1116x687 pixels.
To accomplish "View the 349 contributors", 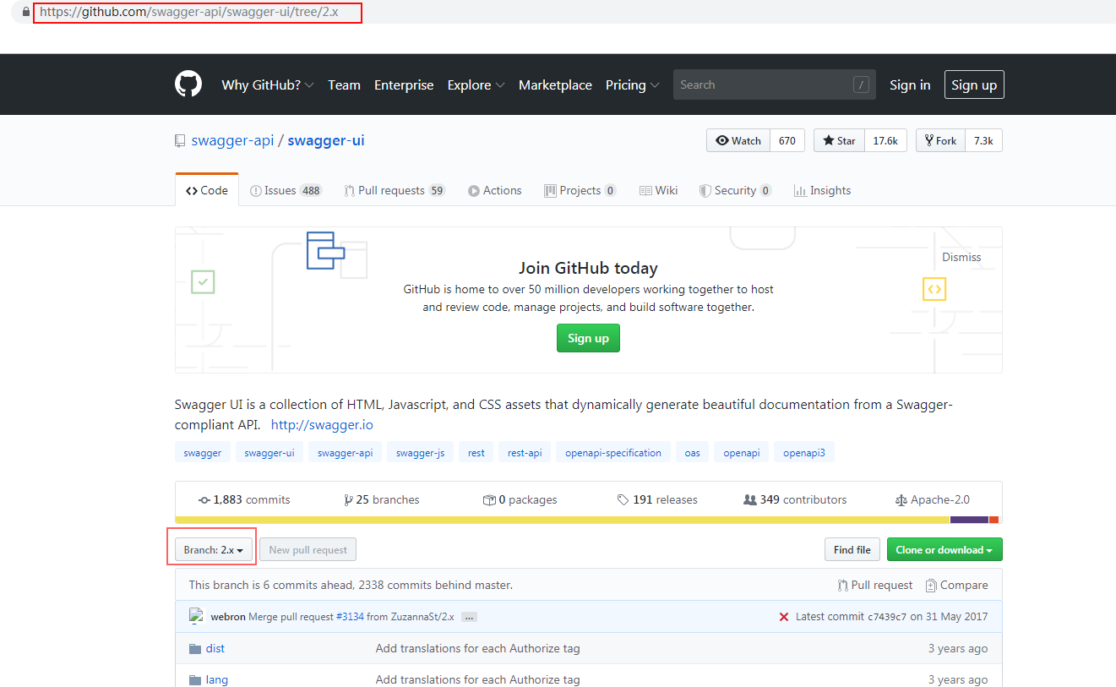I will pos(795,499).
